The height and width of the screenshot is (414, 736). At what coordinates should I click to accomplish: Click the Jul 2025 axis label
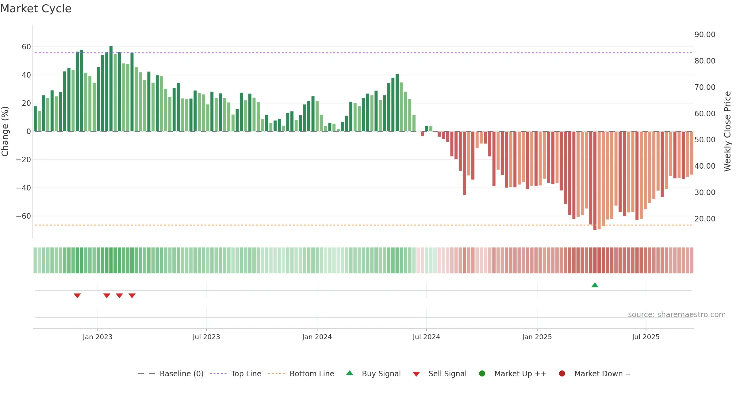coord(646,337)
